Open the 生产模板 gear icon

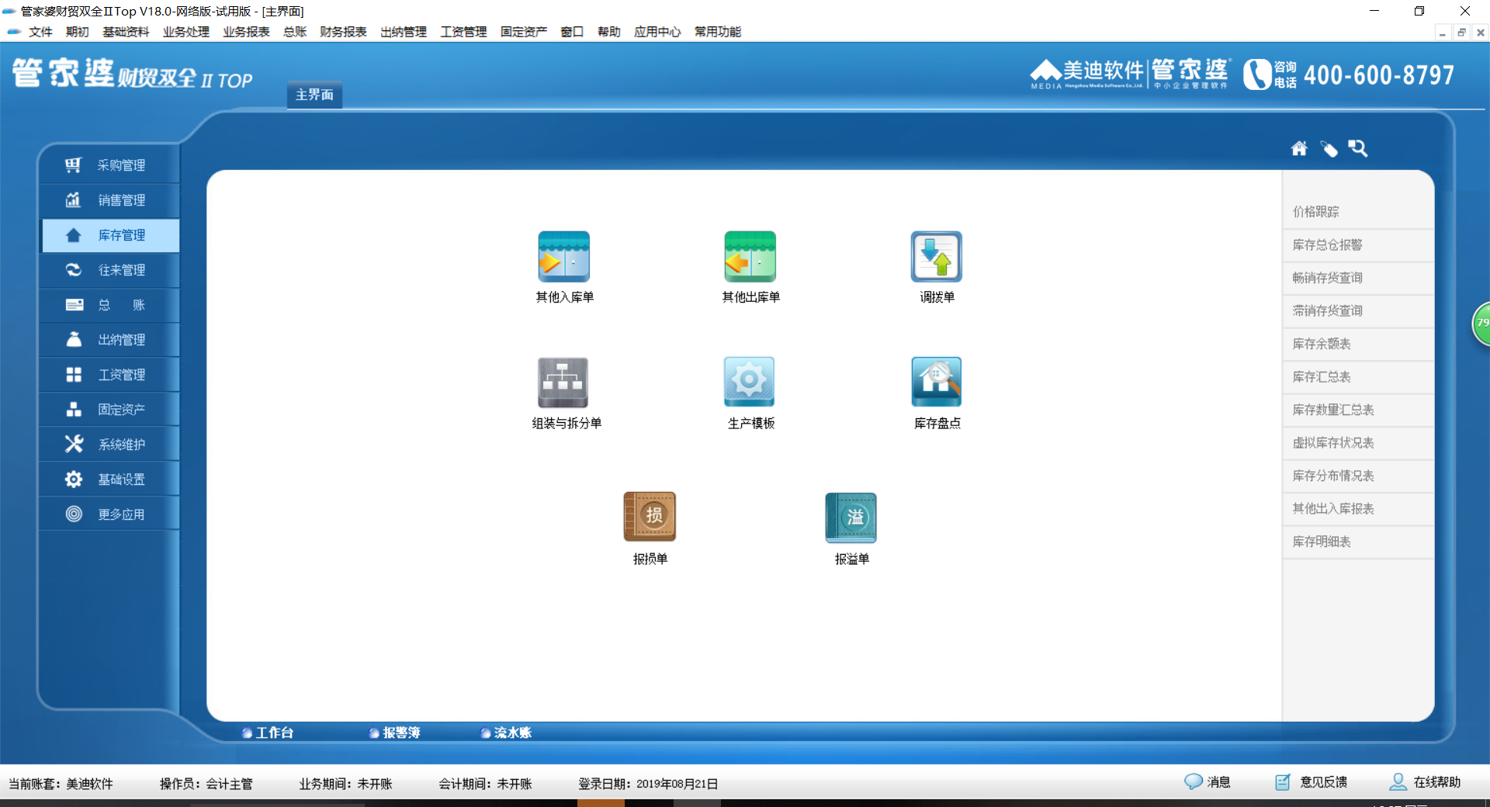(750, 382)
